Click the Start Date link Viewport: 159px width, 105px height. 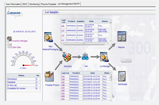click(17, 47)
